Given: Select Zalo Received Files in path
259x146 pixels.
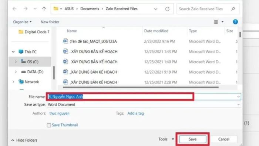Looking at the screenshot, I should pos(122,9).
